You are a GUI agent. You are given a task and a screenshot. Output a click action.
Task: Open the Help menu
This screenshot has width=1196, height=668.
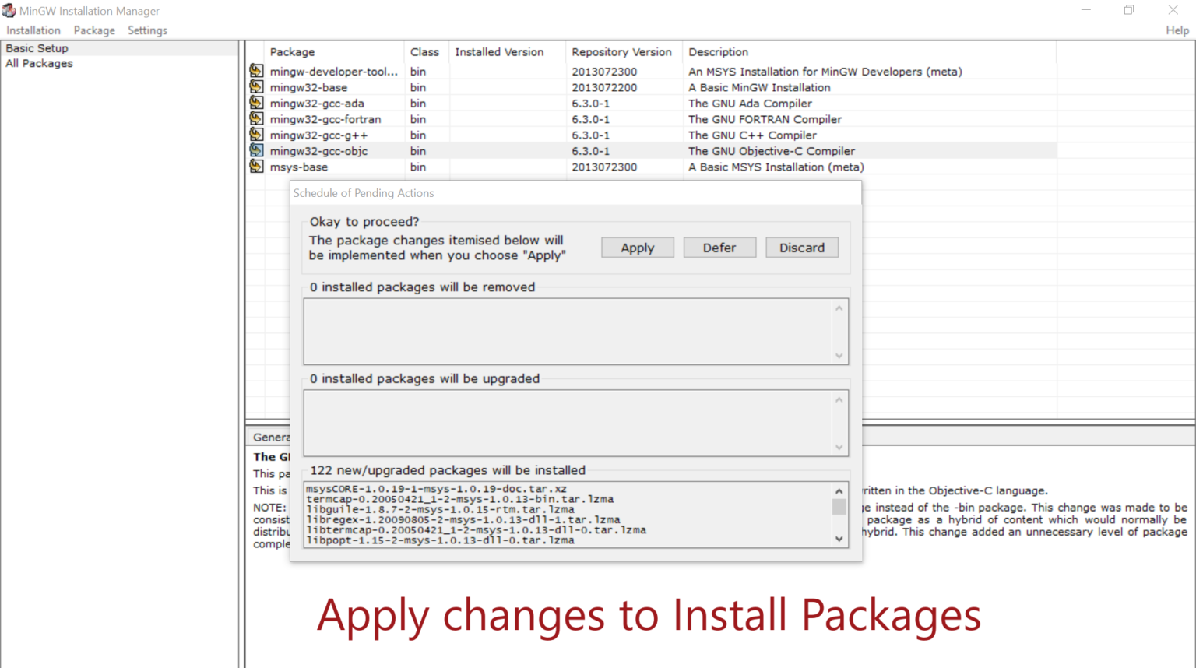[x=1177, y=30]
